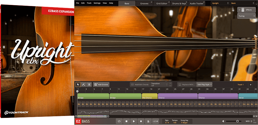Select the Track 1 tab
258x125 pixels.
point(241,85)
